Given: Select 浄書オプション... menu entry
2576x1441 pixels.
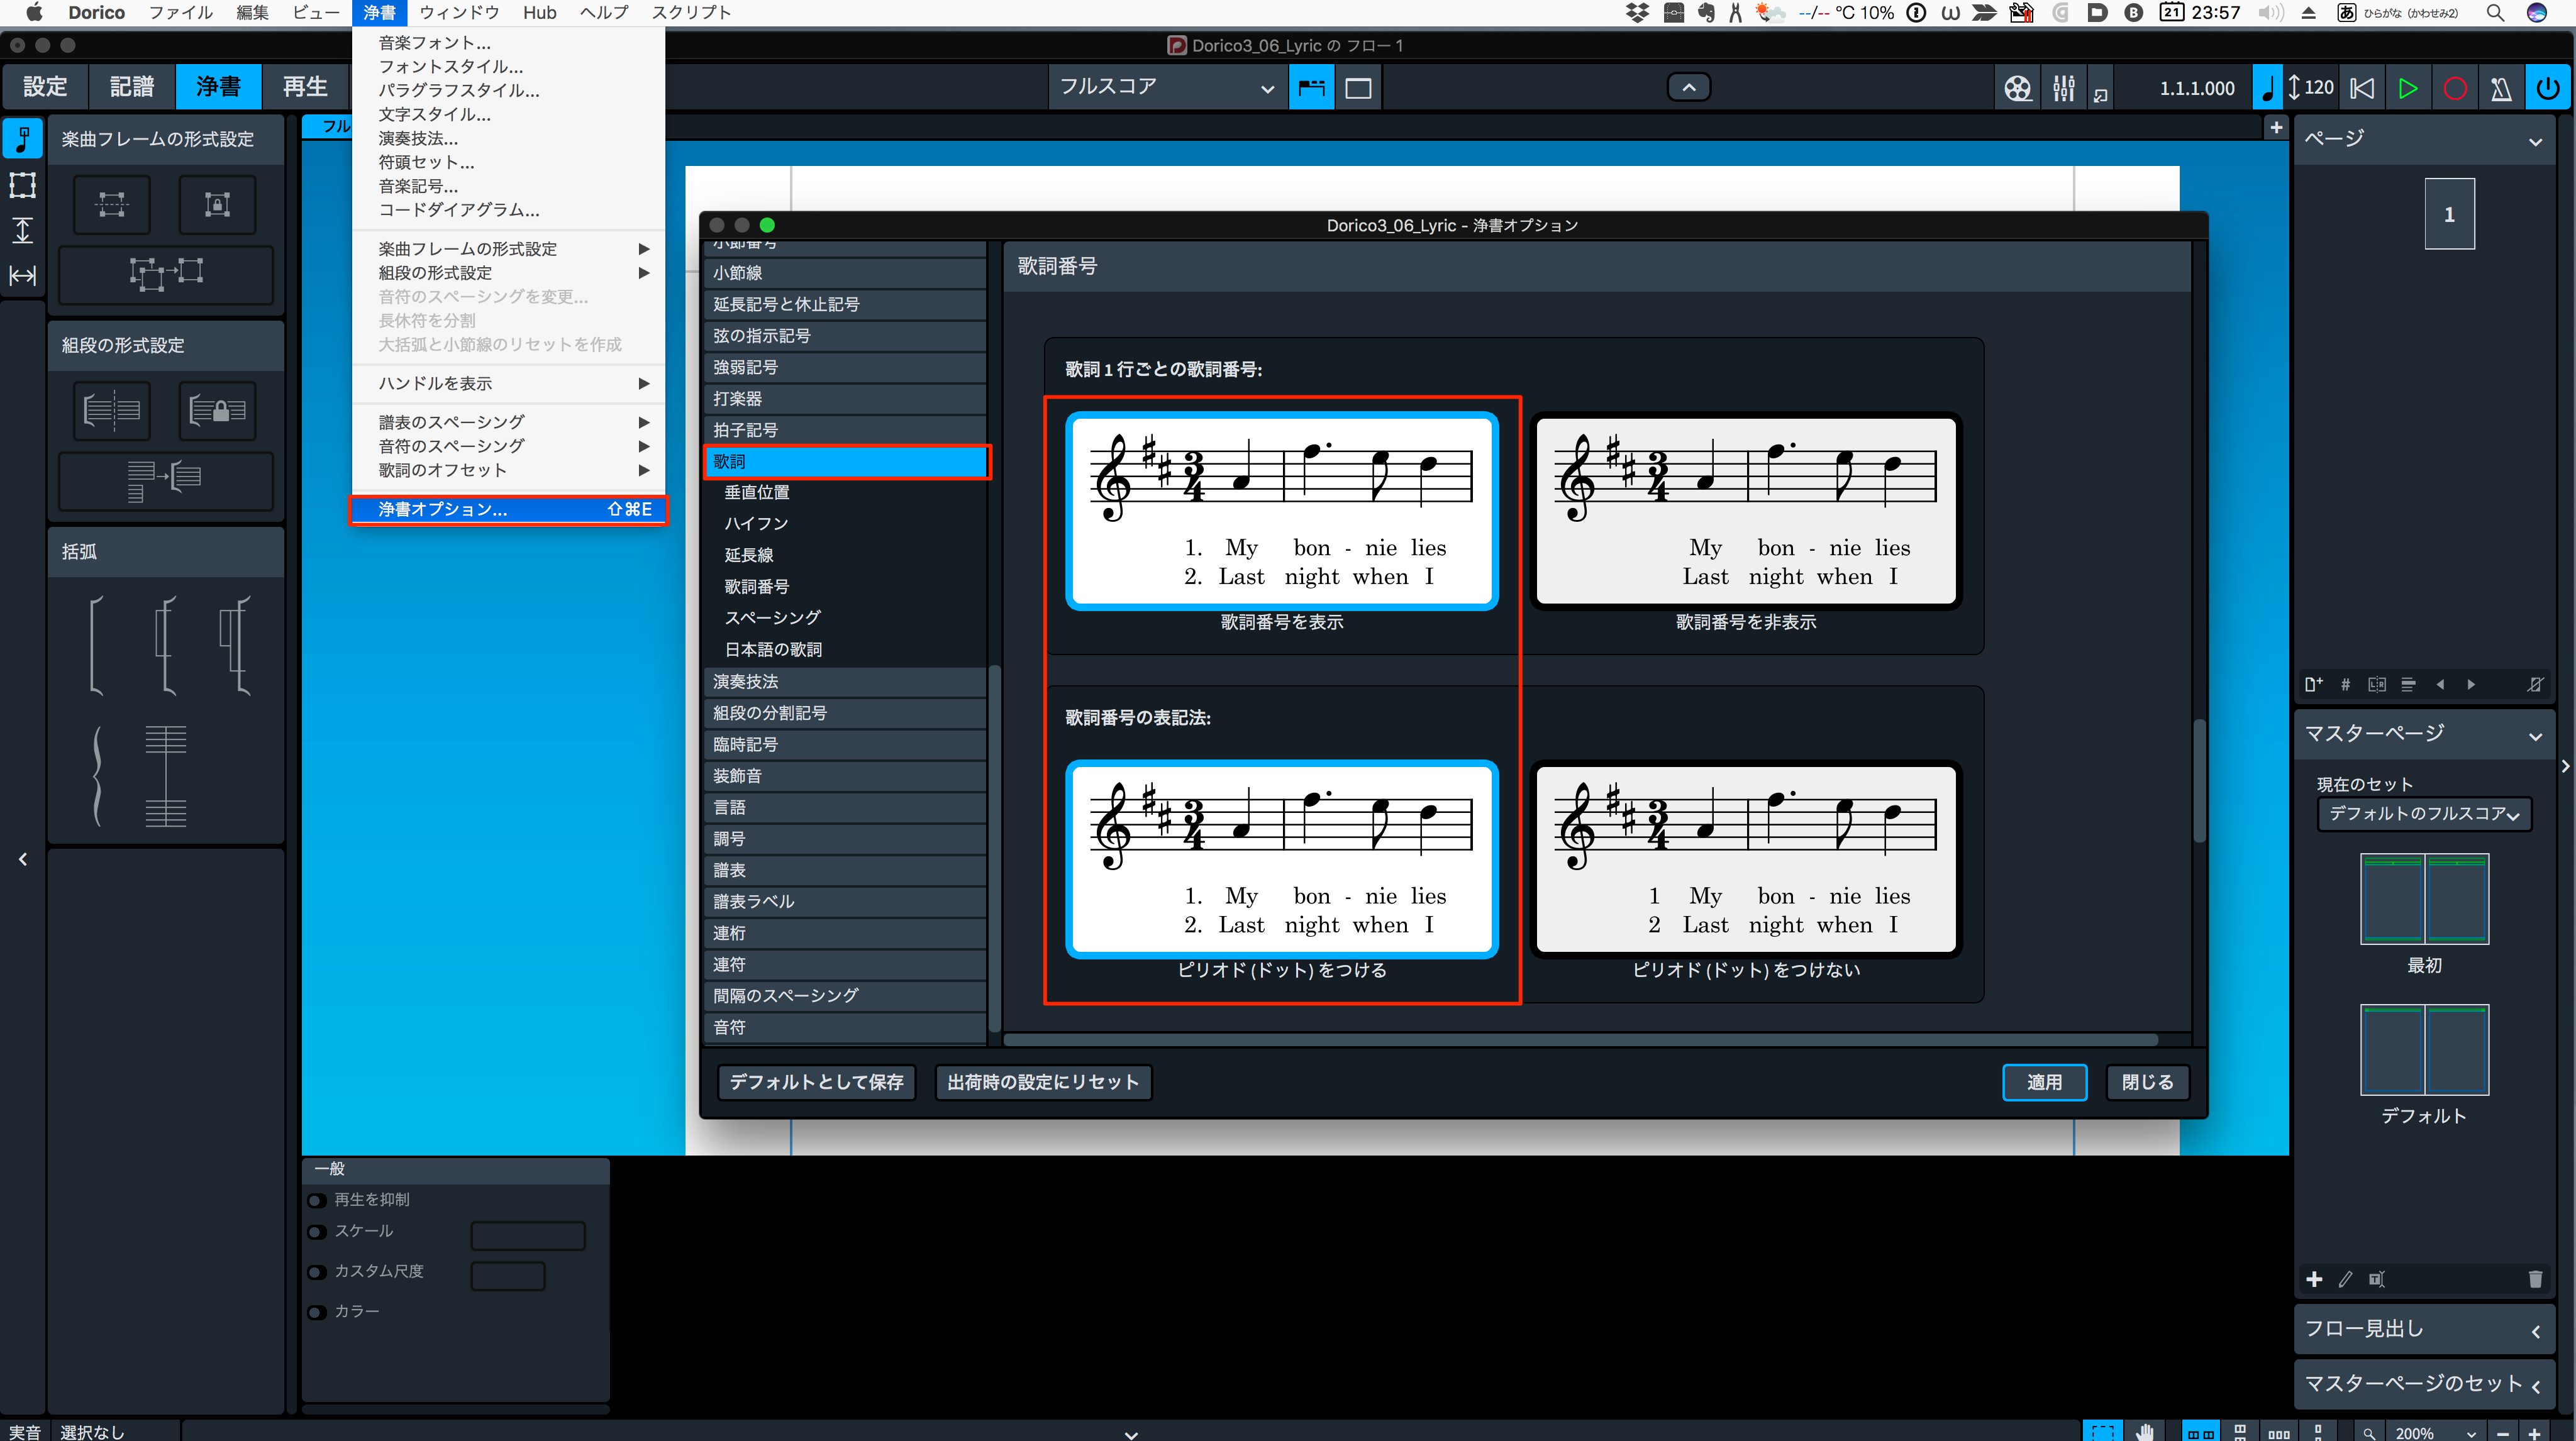Looking at the screenshot, I should click(509, 509).
